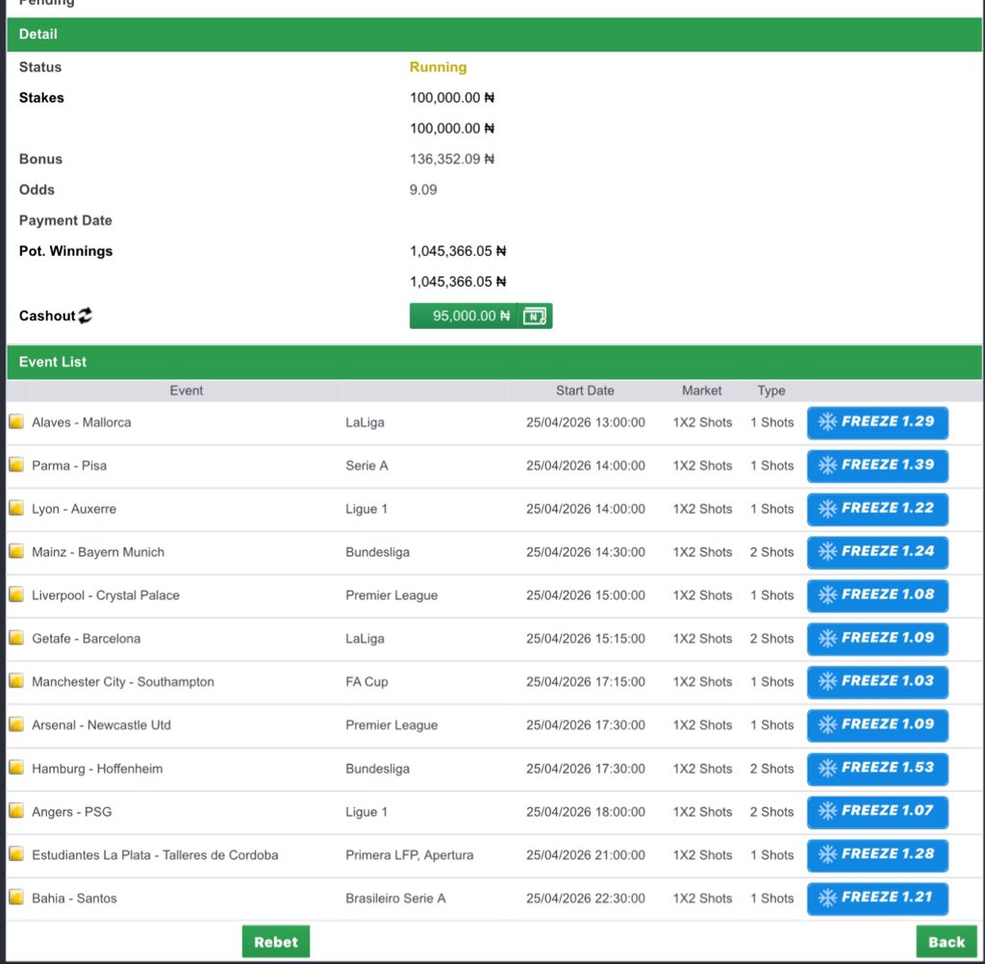The height and width of the screenshot is (964, 985).
Task: Freeze odds 1.03 for Manchester City - Southampton
Action: 877,682
